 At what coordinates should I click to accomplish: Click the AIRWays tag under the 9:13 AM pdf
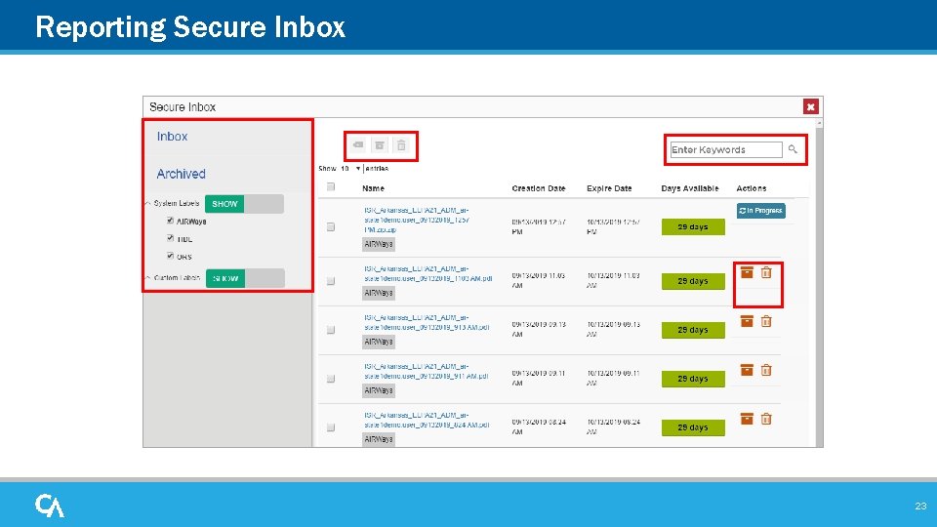379,342
